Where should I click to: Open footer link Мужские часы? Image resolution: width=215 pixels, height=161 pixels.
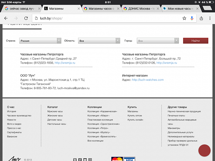click(x=55, y=111)
